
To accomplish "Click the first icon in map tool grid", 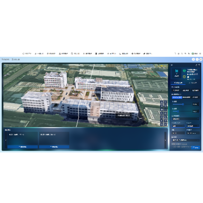I will [x=162, y=102].
